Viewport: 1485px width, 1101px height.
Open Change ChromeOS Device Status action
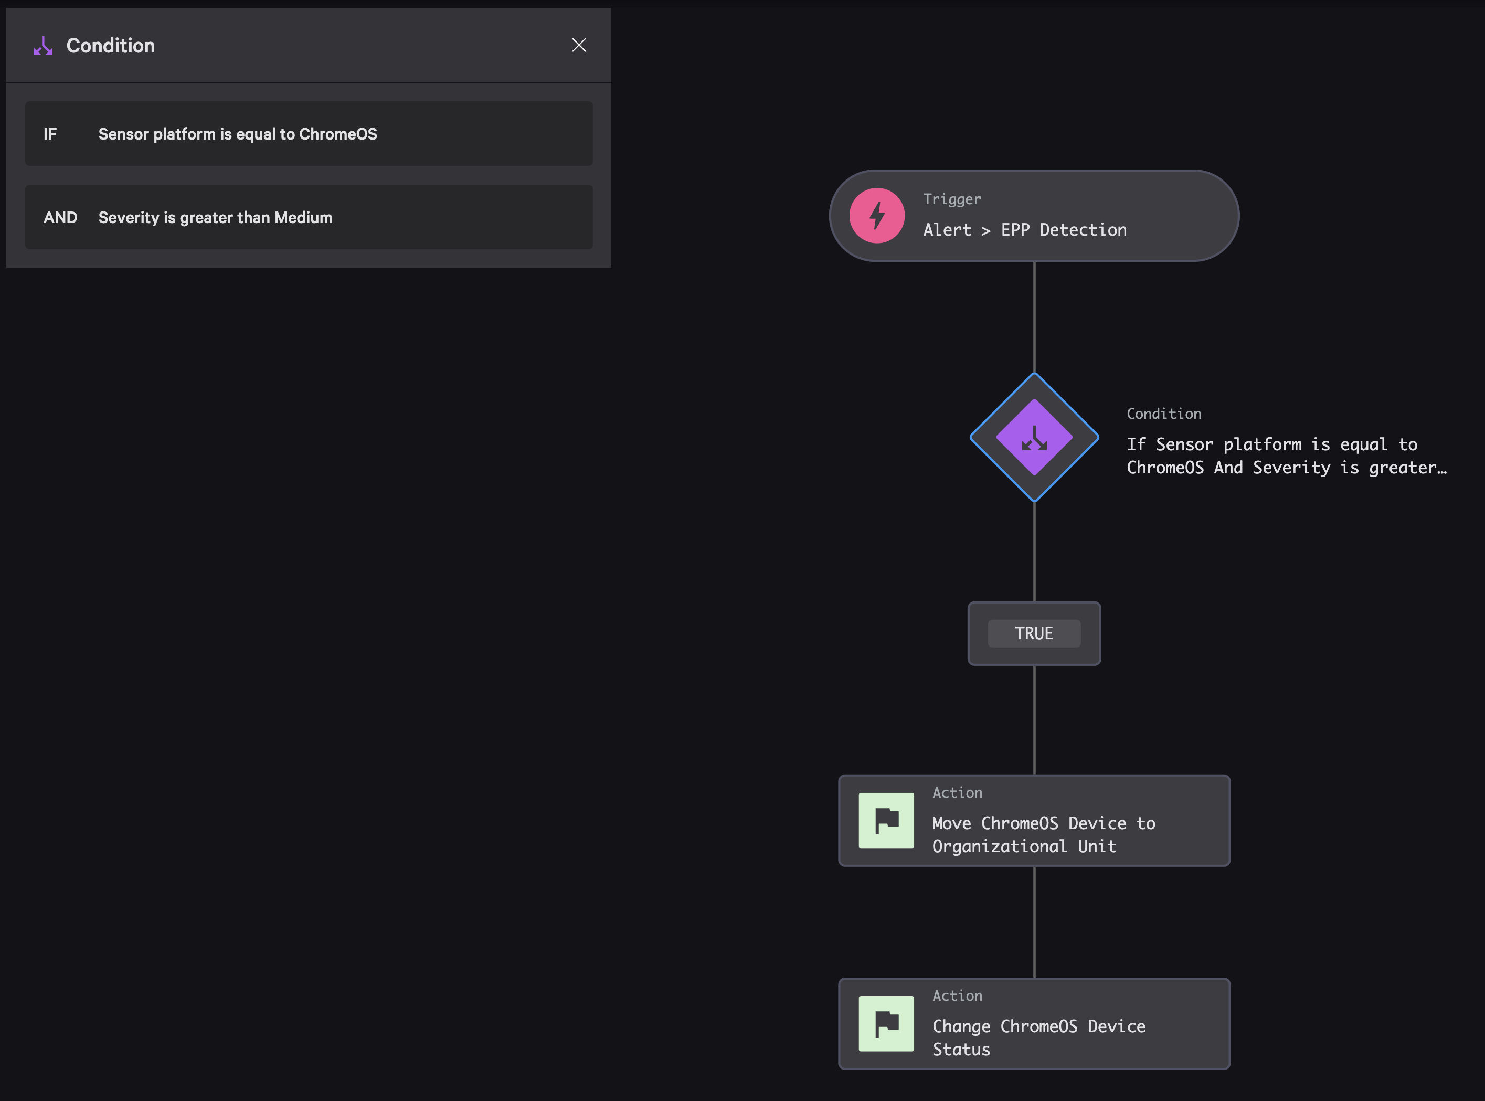(1034, 1024)
